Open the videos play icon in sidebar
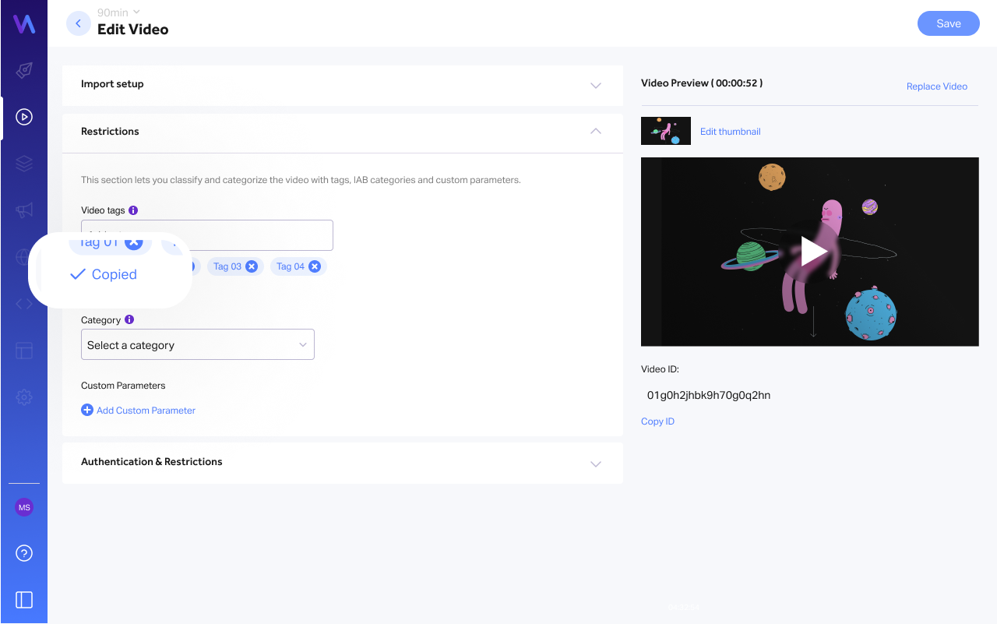This screenshot has height=624, width=997. 24,118
